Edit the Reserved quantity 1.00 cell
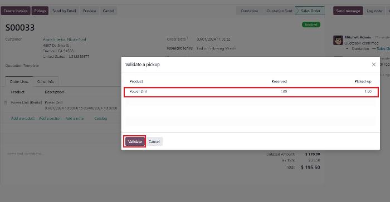The height and width of the screenshot is (202, 390). tap(284, 91)
